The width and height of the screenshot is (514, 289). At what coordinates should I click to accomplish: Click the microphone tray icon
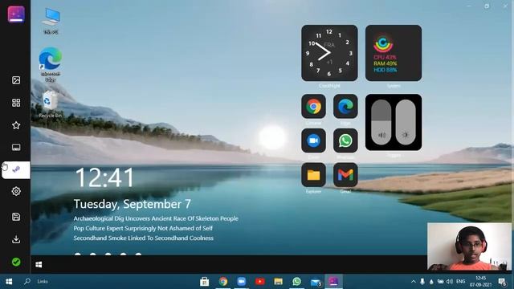[422, 282]
